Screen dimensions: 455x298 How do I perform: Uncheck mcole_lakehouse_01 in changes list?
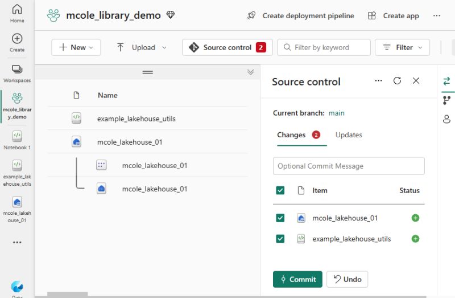click(280, 218)
